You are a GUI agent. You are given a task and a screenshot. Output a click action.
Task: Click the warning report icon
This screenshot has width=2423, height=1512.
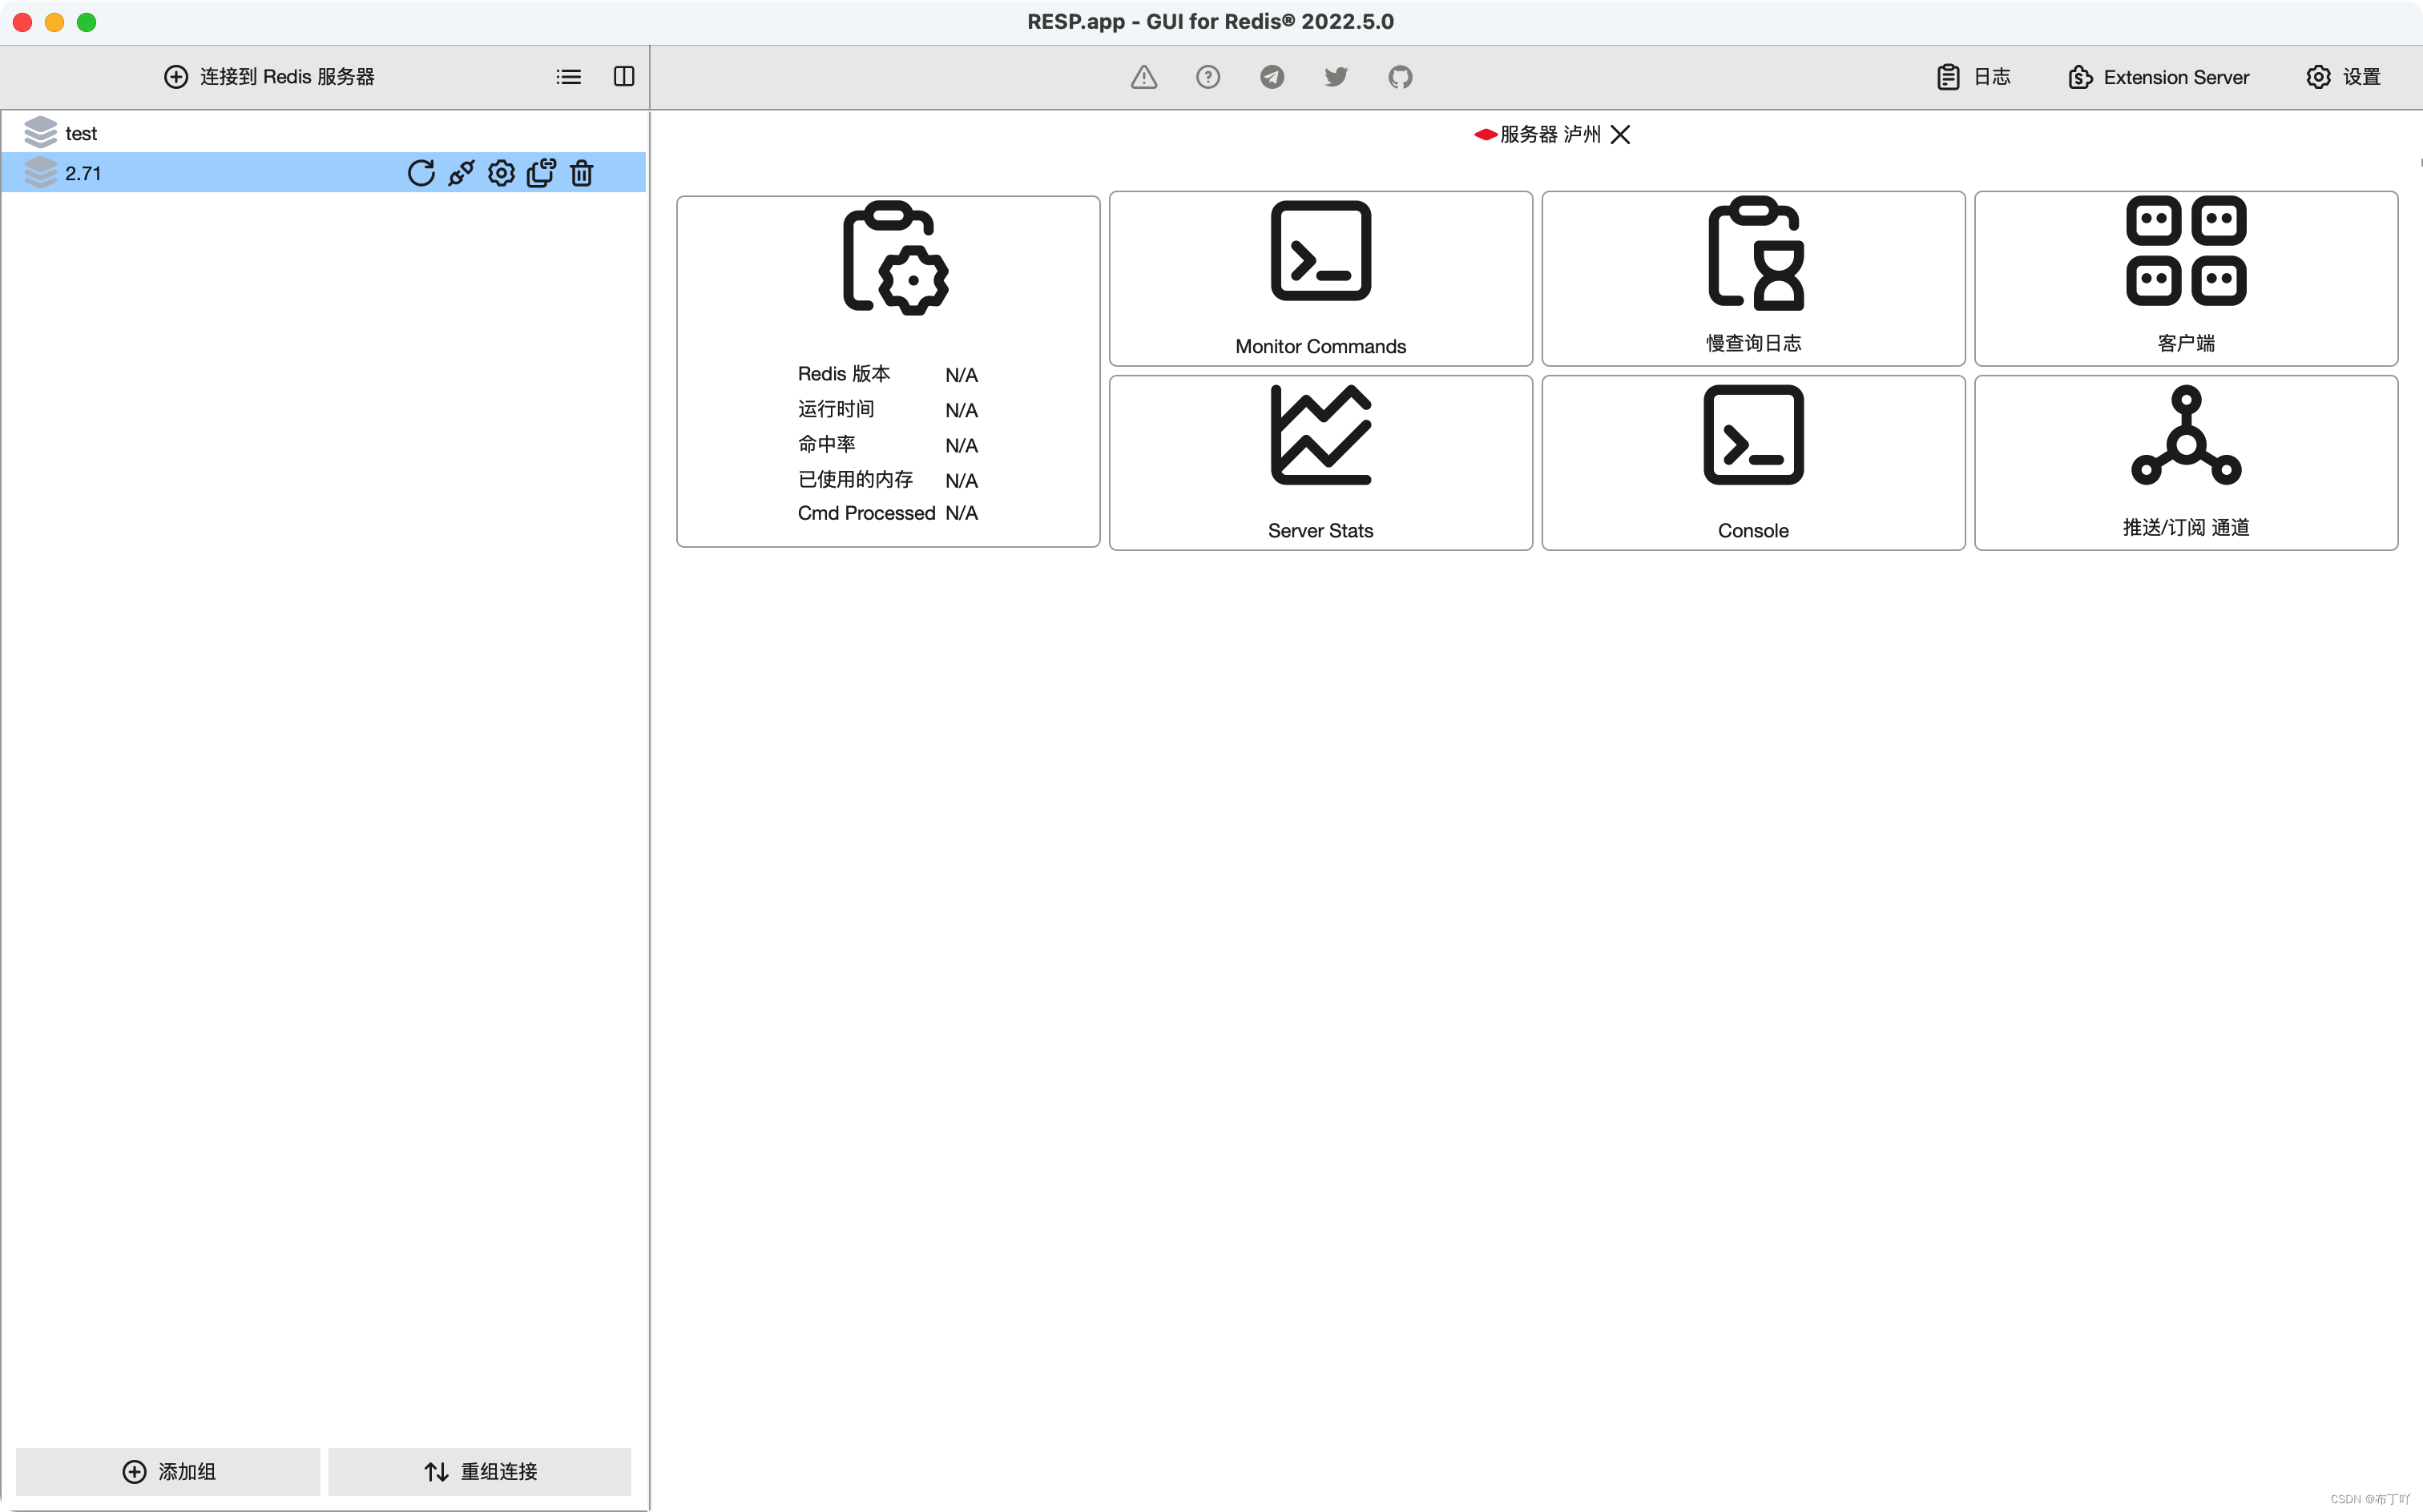pos(1143,77)
